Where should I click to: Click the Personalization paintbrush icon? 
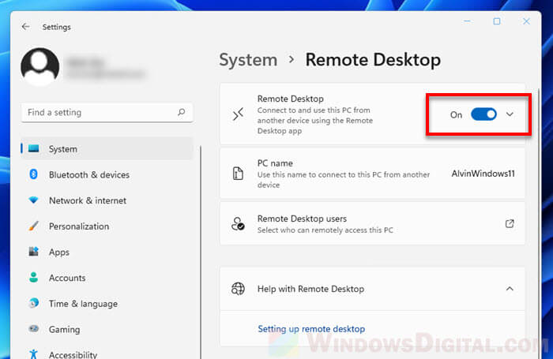pos(33,226)
